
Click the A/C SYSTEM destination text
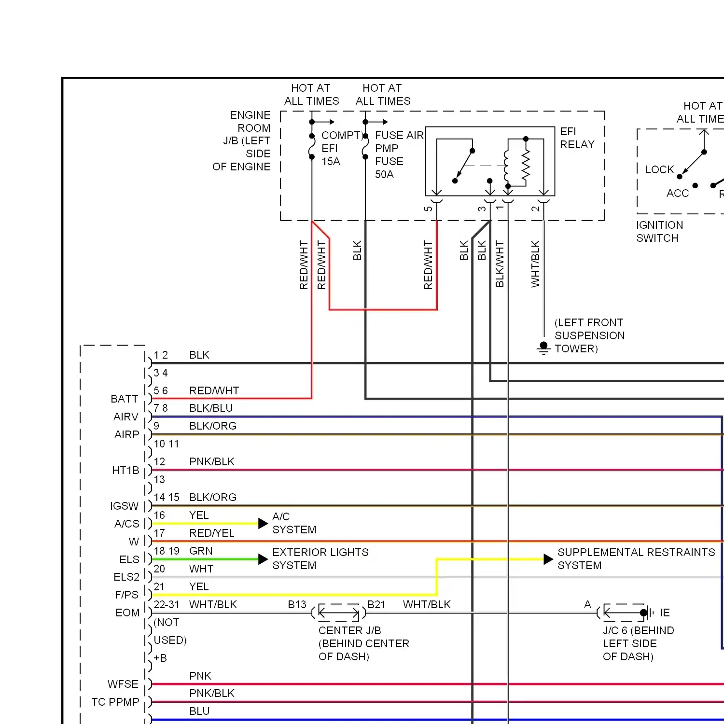[294, 523]
